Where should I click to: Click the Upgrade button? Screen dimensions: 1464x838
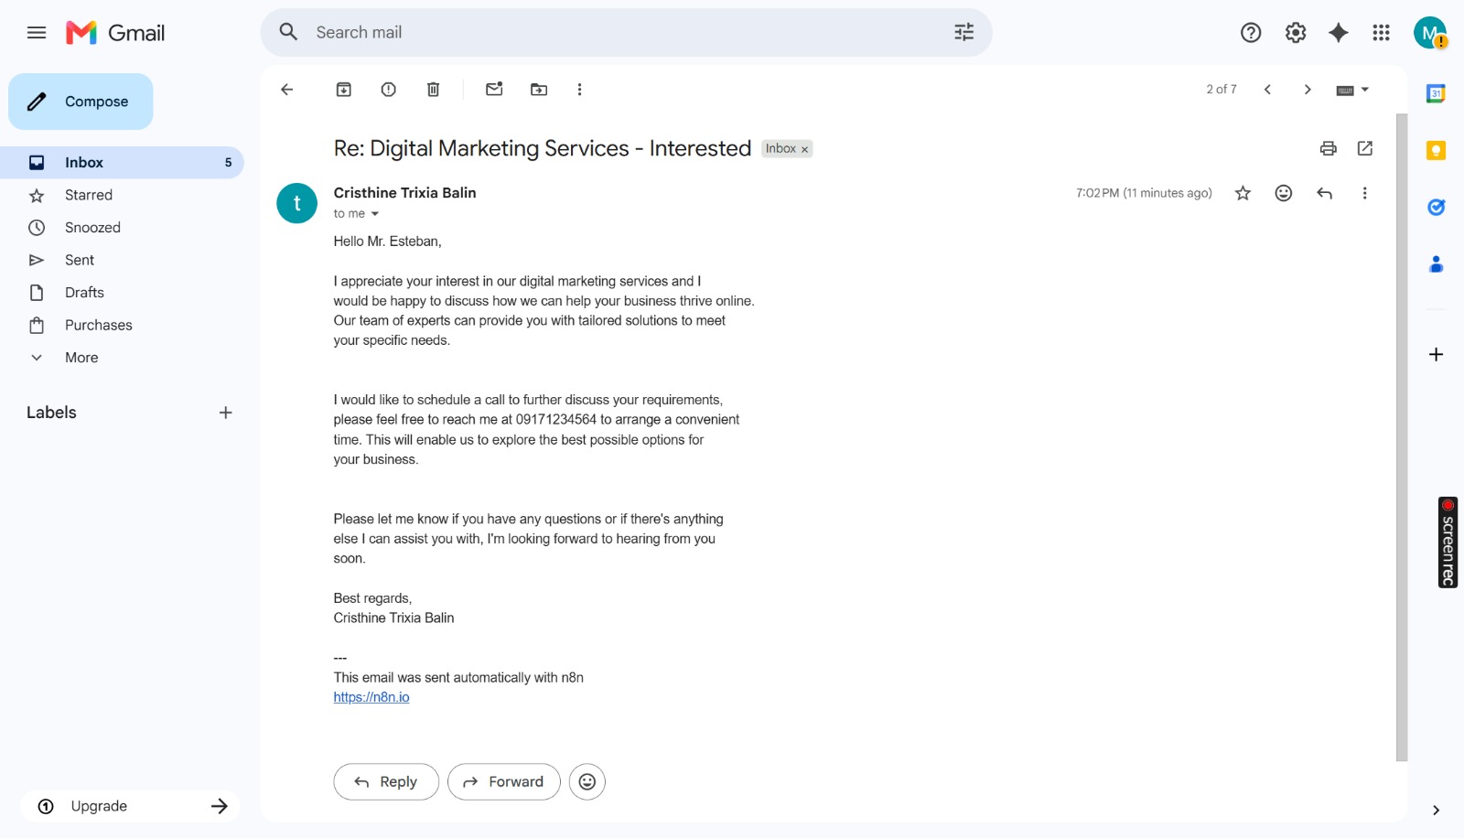tap(130, 806)
